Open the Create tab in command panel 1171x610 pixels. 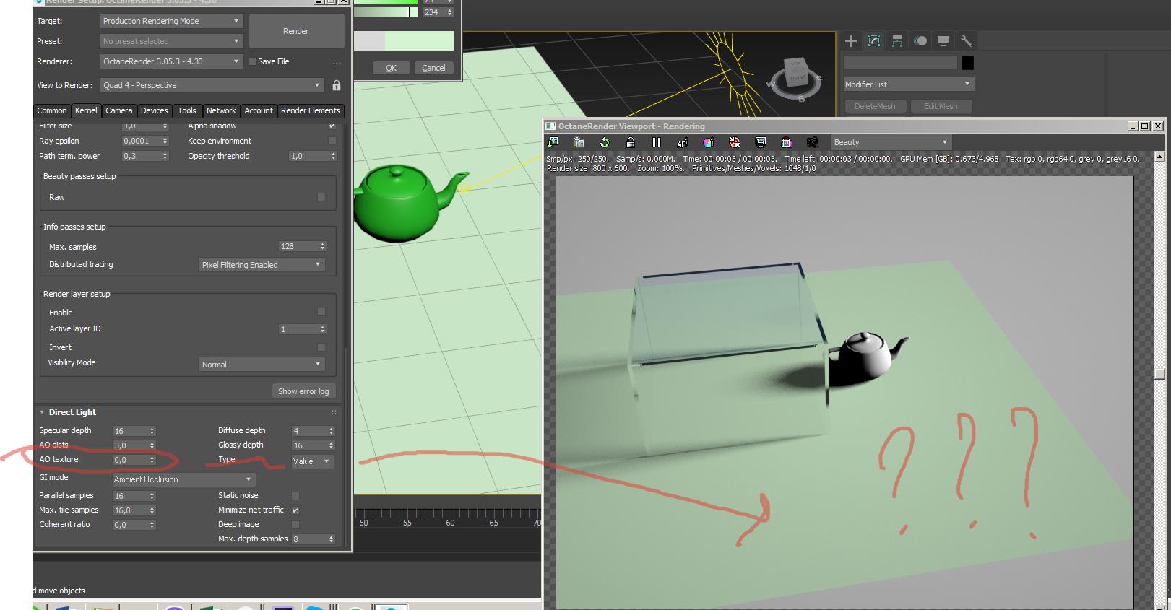pyautogui.click(x=851, y=41)
